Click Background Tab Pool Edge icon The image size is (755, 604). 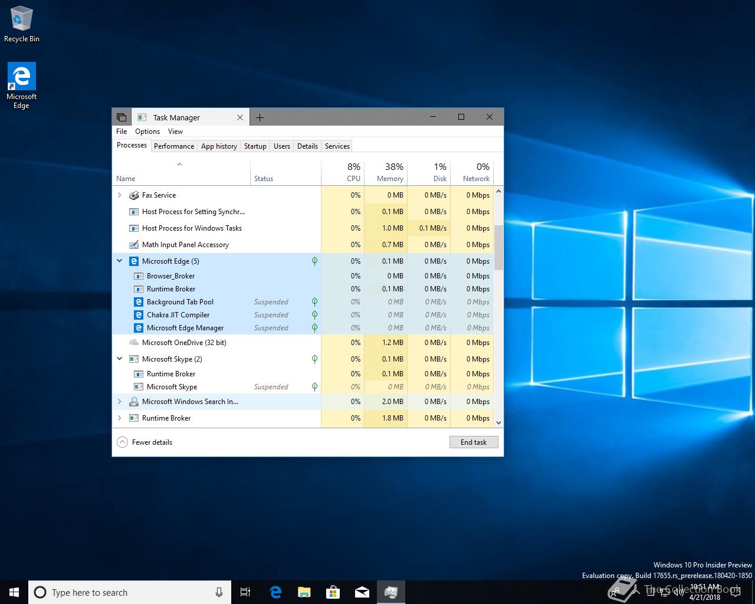coord(139,302)
